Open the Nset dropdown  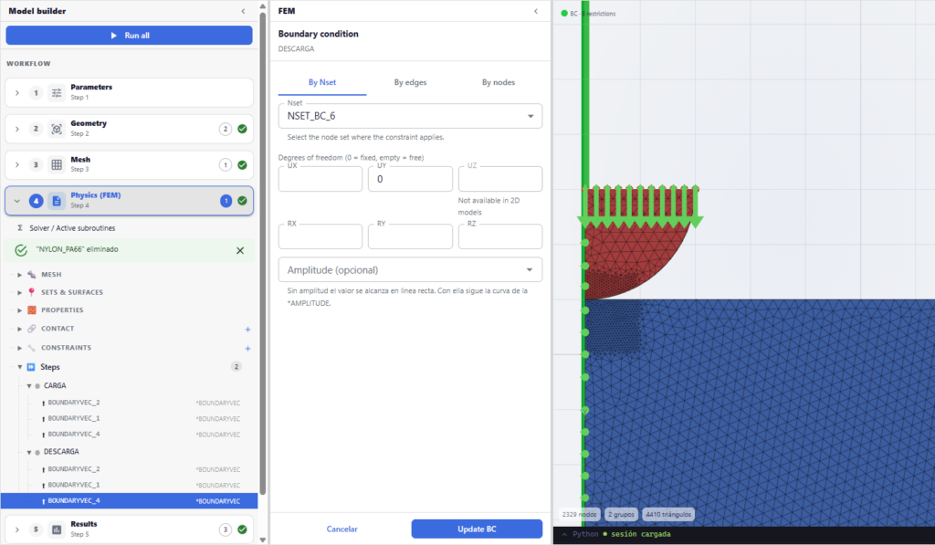(410, 116)
